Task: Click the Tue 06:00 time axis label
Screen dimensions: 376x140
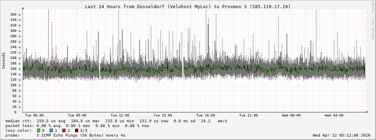Action: [x=34, y=115]
